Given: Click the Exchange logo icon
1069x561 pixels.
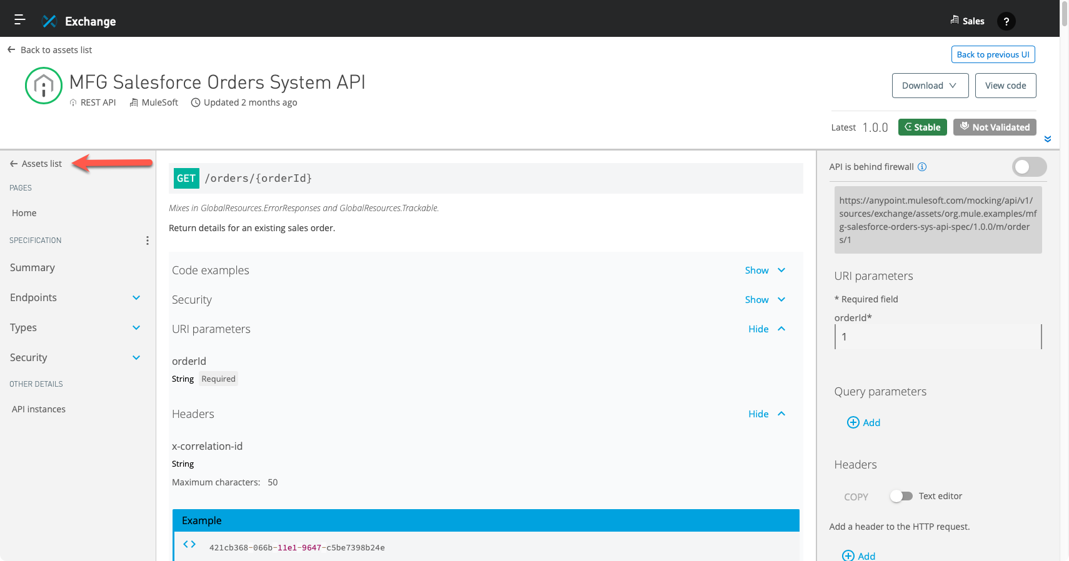Looking at the screenshot, I should click(x=49, y=21).
